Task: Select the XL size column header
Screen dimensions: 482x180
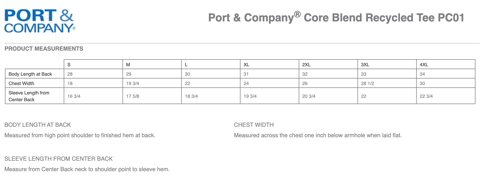Action: [269, 64]
